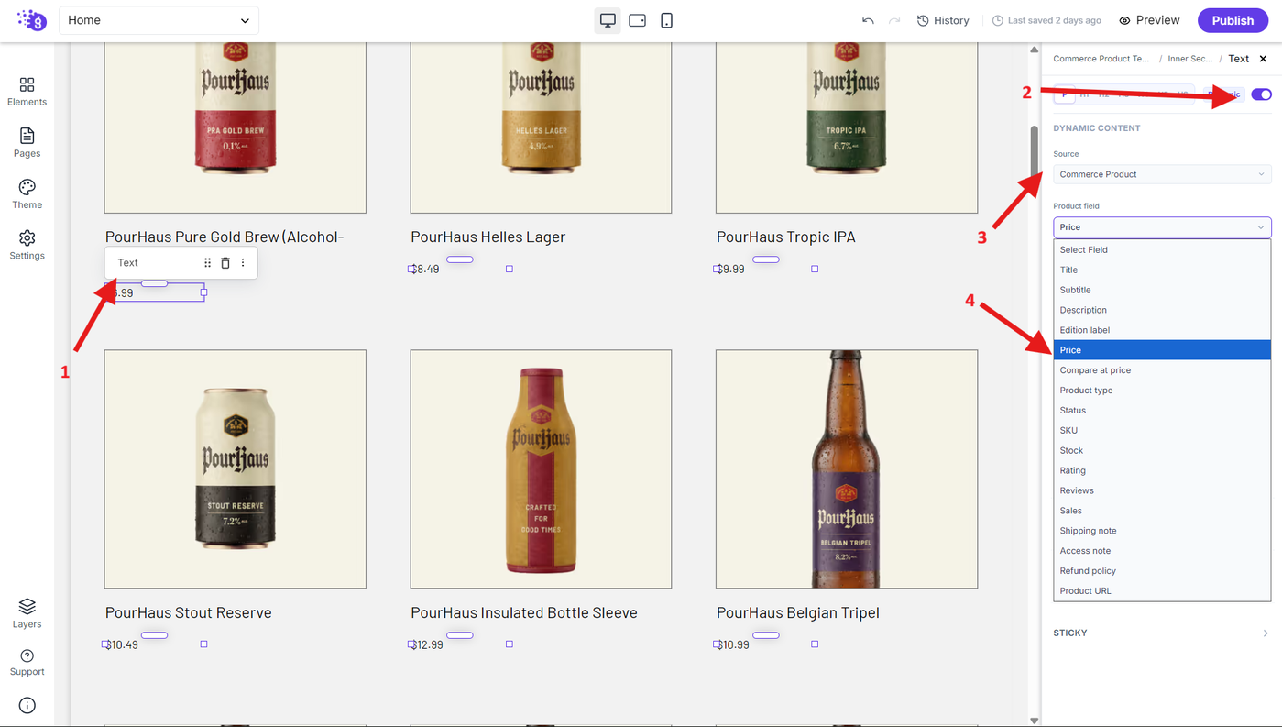Select Refund policy from the field list
Image resolution: width=1282 pixels, height=727 pixels.
pyautogui.click(x=1162, y=571)
